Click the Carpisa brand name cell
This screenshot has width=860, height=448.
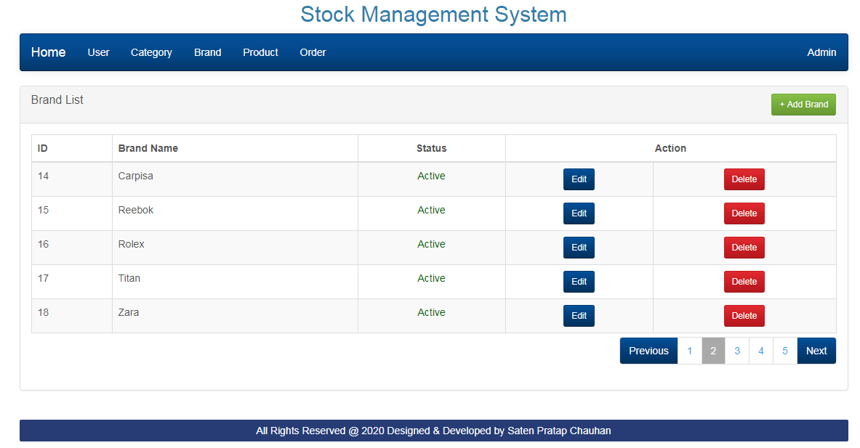pyautogui.click(x=235, y=179)
